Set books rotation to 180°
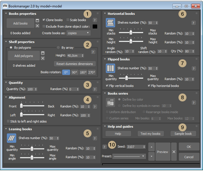This screenshot has width=203, height=171. [83, 72]
